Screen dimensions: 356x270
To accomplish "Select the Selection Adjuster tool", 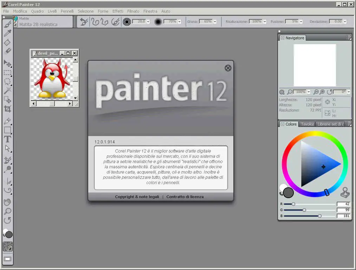I will pos(7,100).
